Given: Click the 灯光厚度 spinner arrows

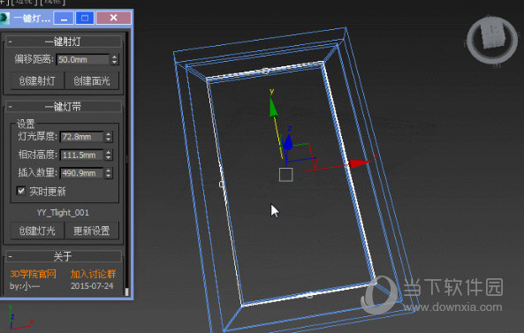Looking at the screenshot, I should tap(109, 137).
